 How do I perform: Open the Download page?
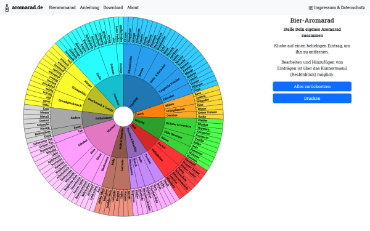[113, 7]
